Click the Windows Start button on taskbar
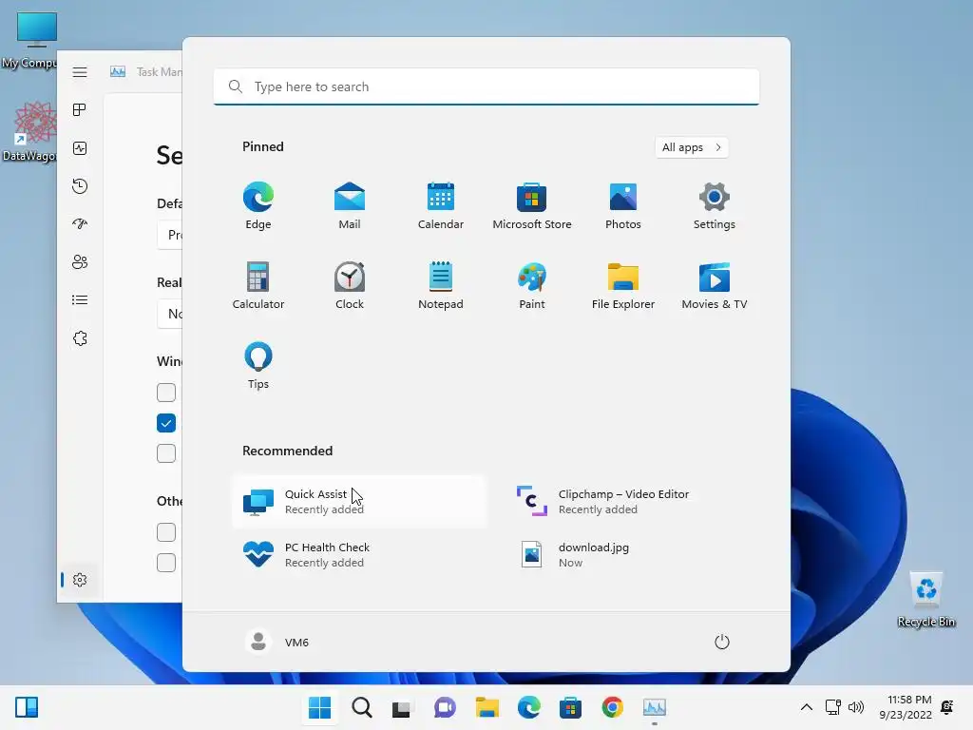 [x=319, y=707]
